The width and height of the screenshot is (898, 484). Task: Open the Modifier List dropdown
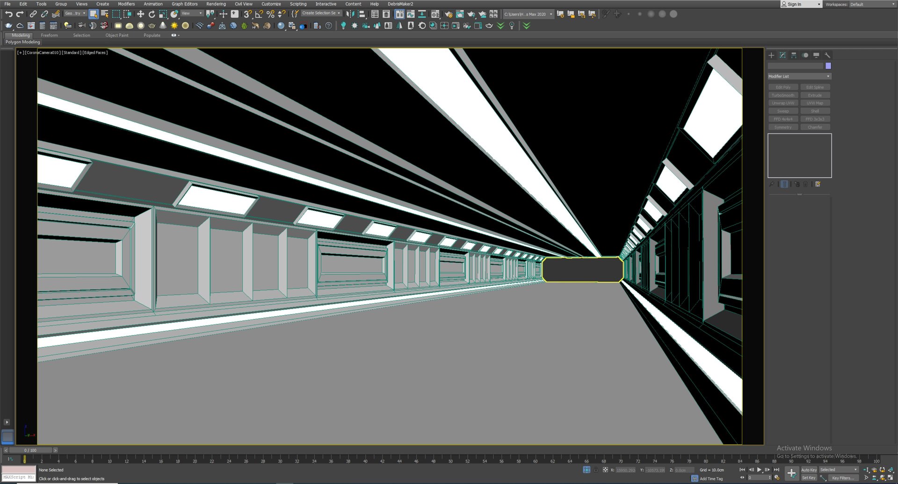799,76
